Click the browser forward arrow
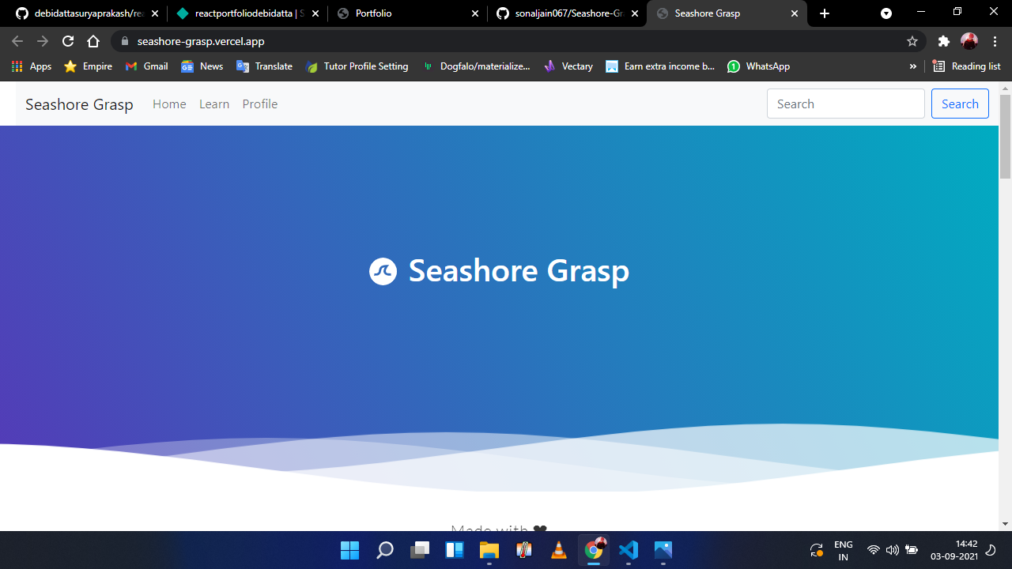 click(x=43, y=41)
